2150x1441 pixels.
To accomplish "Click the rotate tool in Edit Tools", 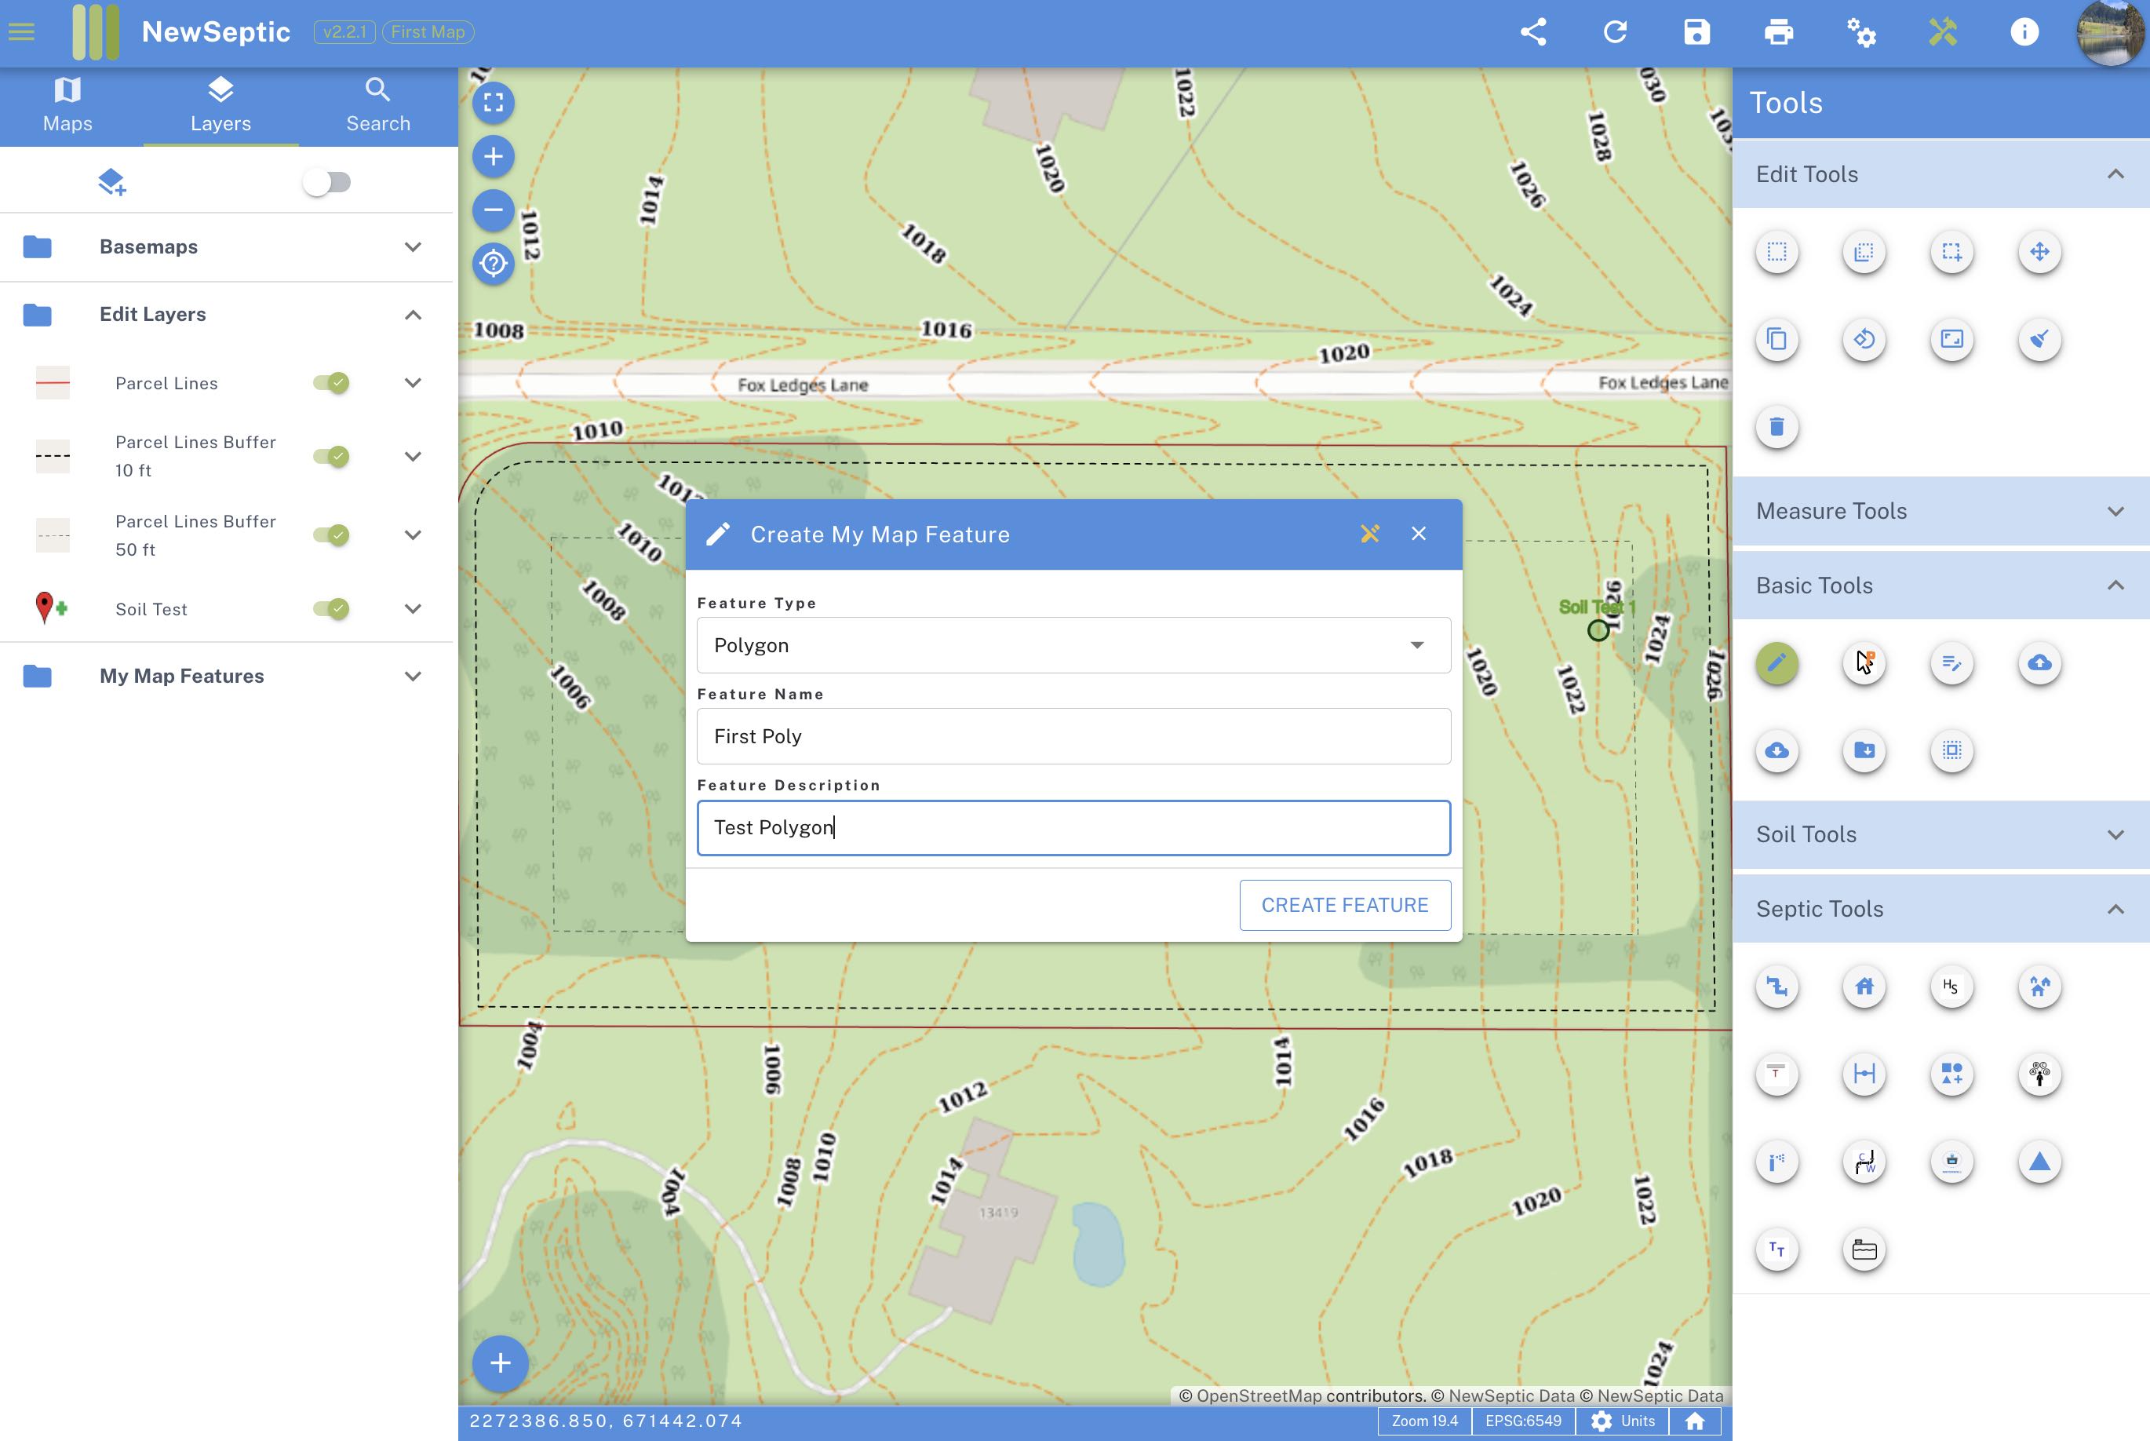I will click(x=1864, y=339).
